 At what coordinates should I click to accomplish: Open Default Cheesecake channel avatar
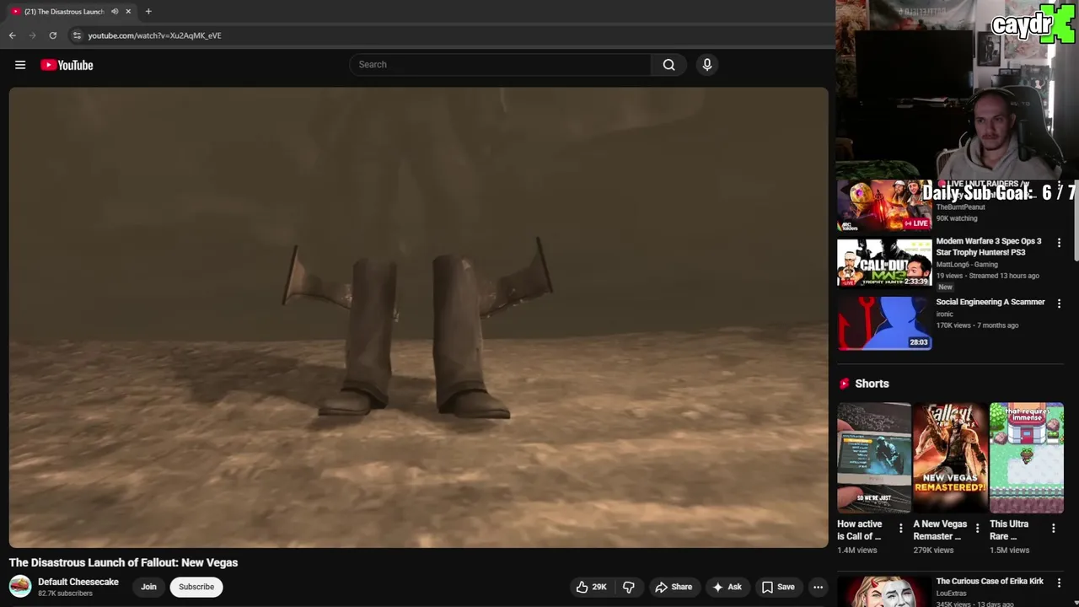pos(20,586)
